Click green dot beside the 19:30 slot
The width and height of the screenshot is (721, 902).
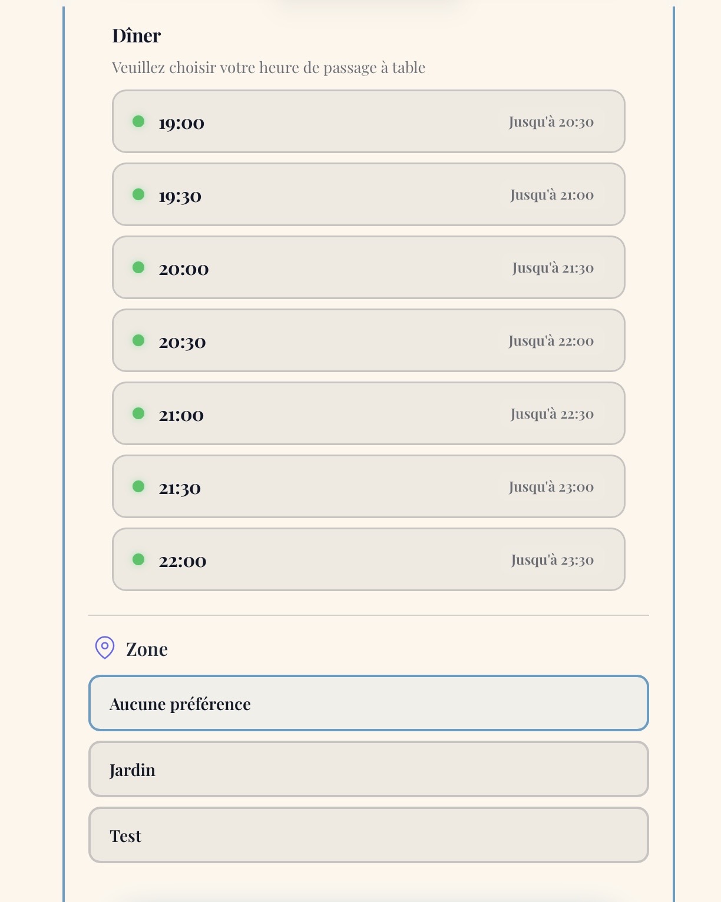coord(138,194)
